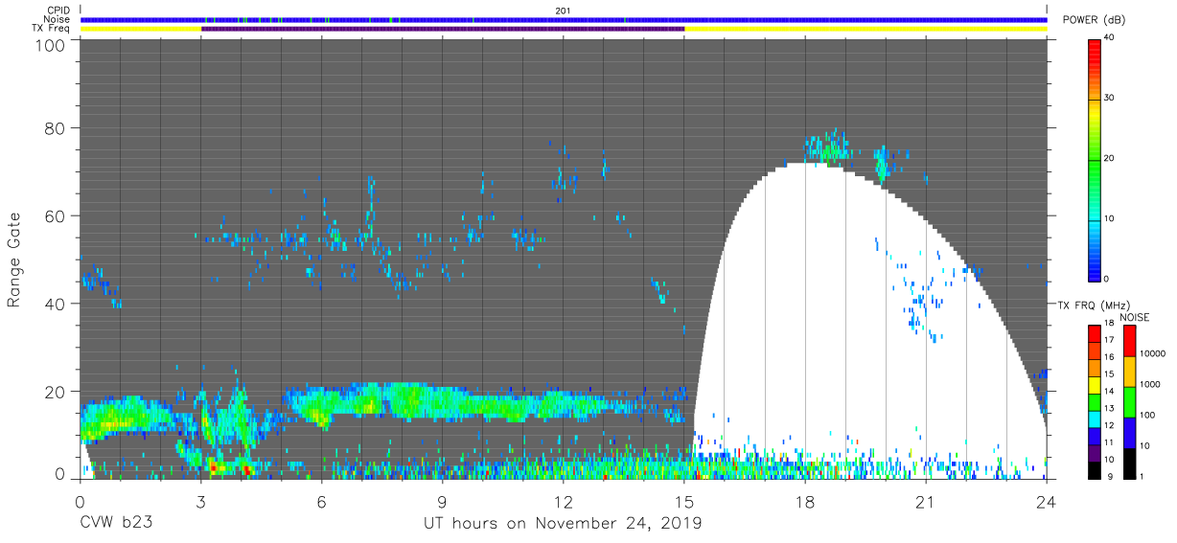Click the range gate 80 axis label
The width and height of the screenshot is (1177, 543).
[53, 127]
